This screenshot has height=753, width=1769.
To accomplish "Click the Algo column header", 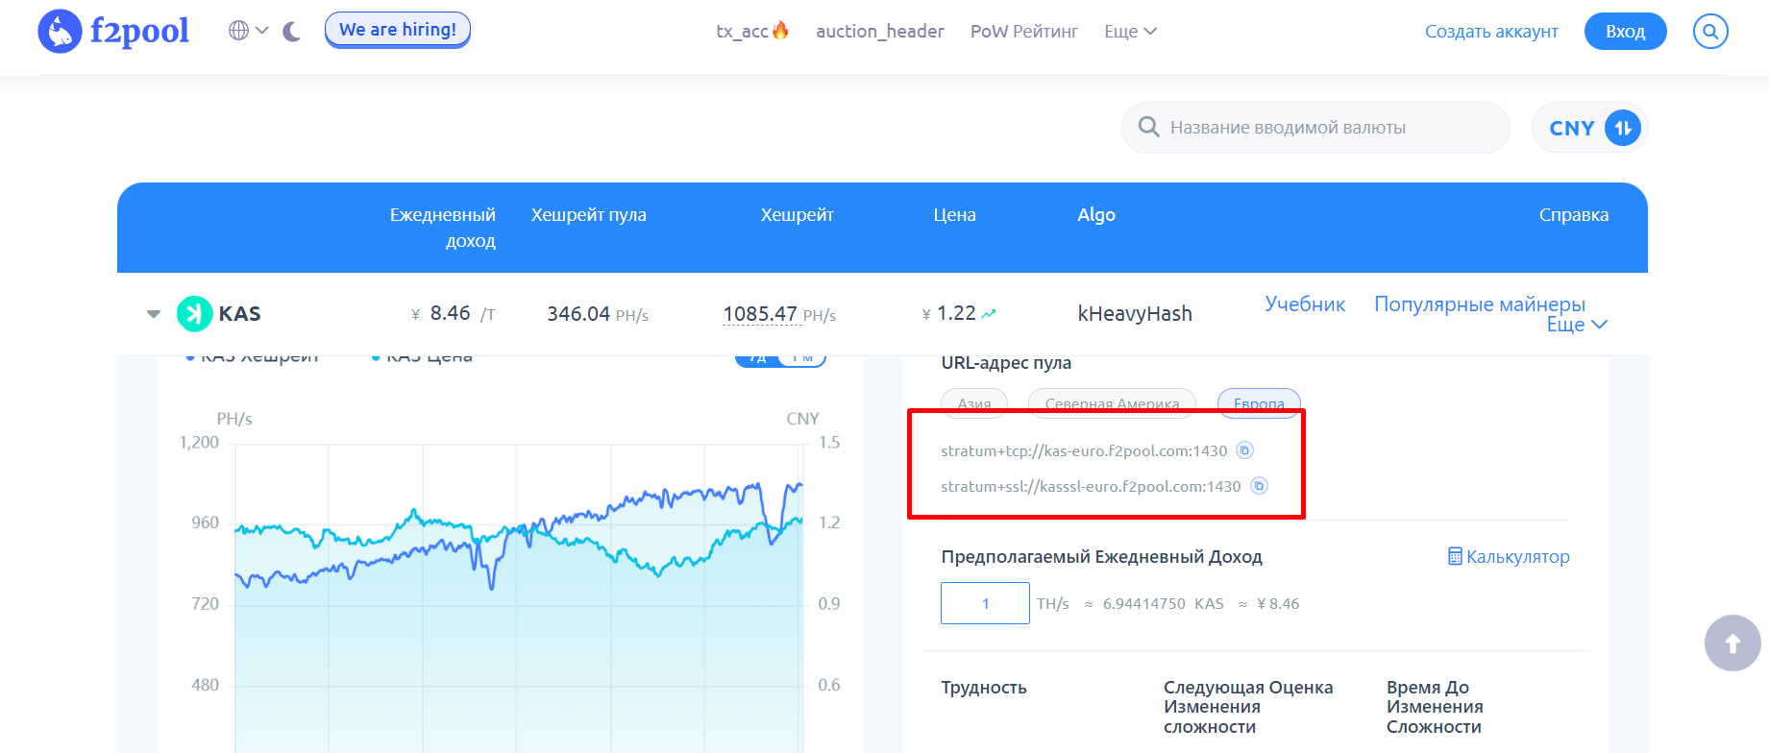I will (1096, 215).
